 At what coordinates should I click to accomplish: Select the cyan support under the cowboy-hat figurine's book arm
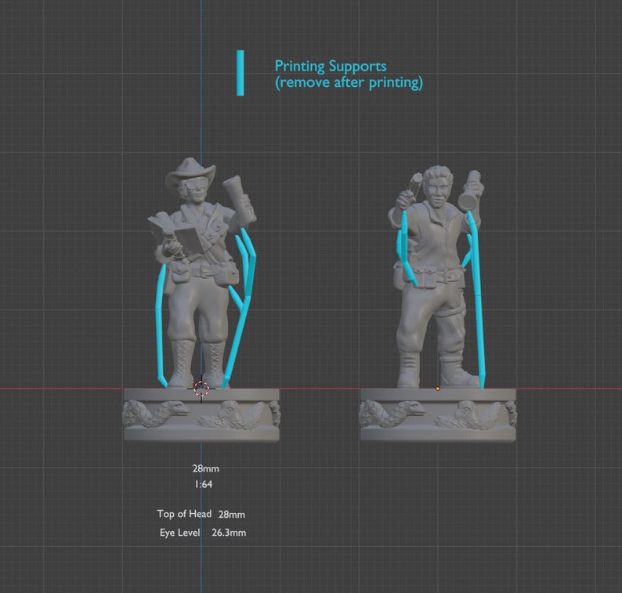(160, 326)
